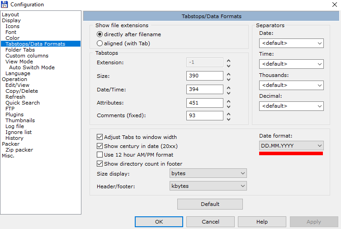Open the Copy/Delete settings page
The image size is (341, 229).
pyautogui.click(x=22, y=91)
